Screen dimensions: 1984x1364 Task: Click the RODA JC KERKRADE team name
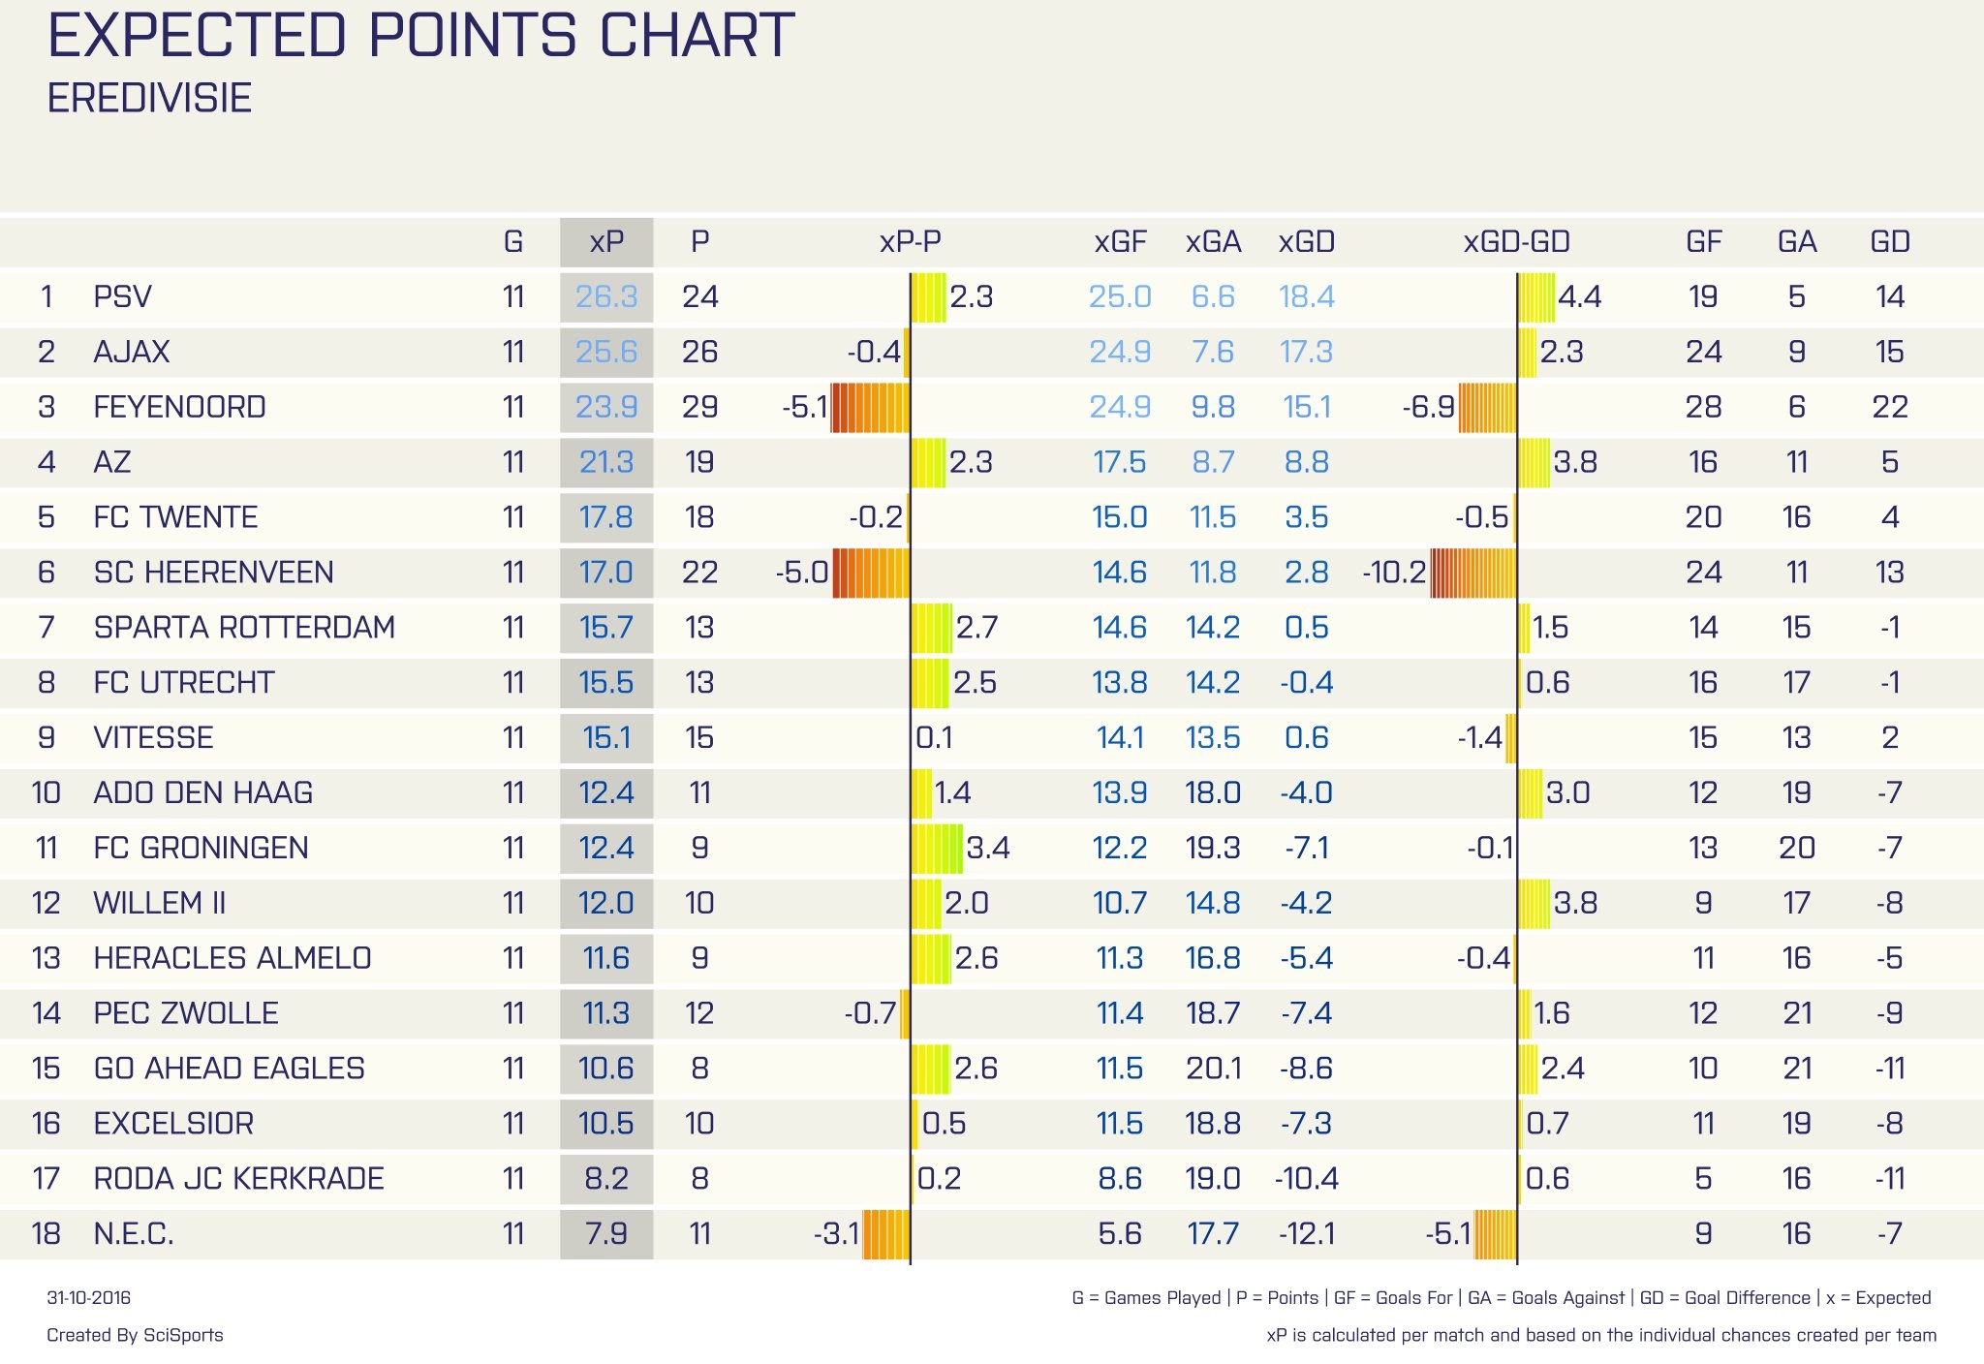coord(238,1179)
